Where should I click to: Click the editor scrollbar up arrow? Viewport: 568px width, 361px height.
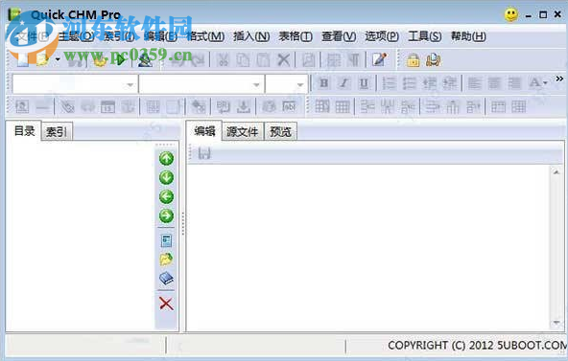point(556,172)
